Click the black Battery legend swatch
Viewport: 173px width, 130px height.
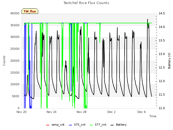112,125
